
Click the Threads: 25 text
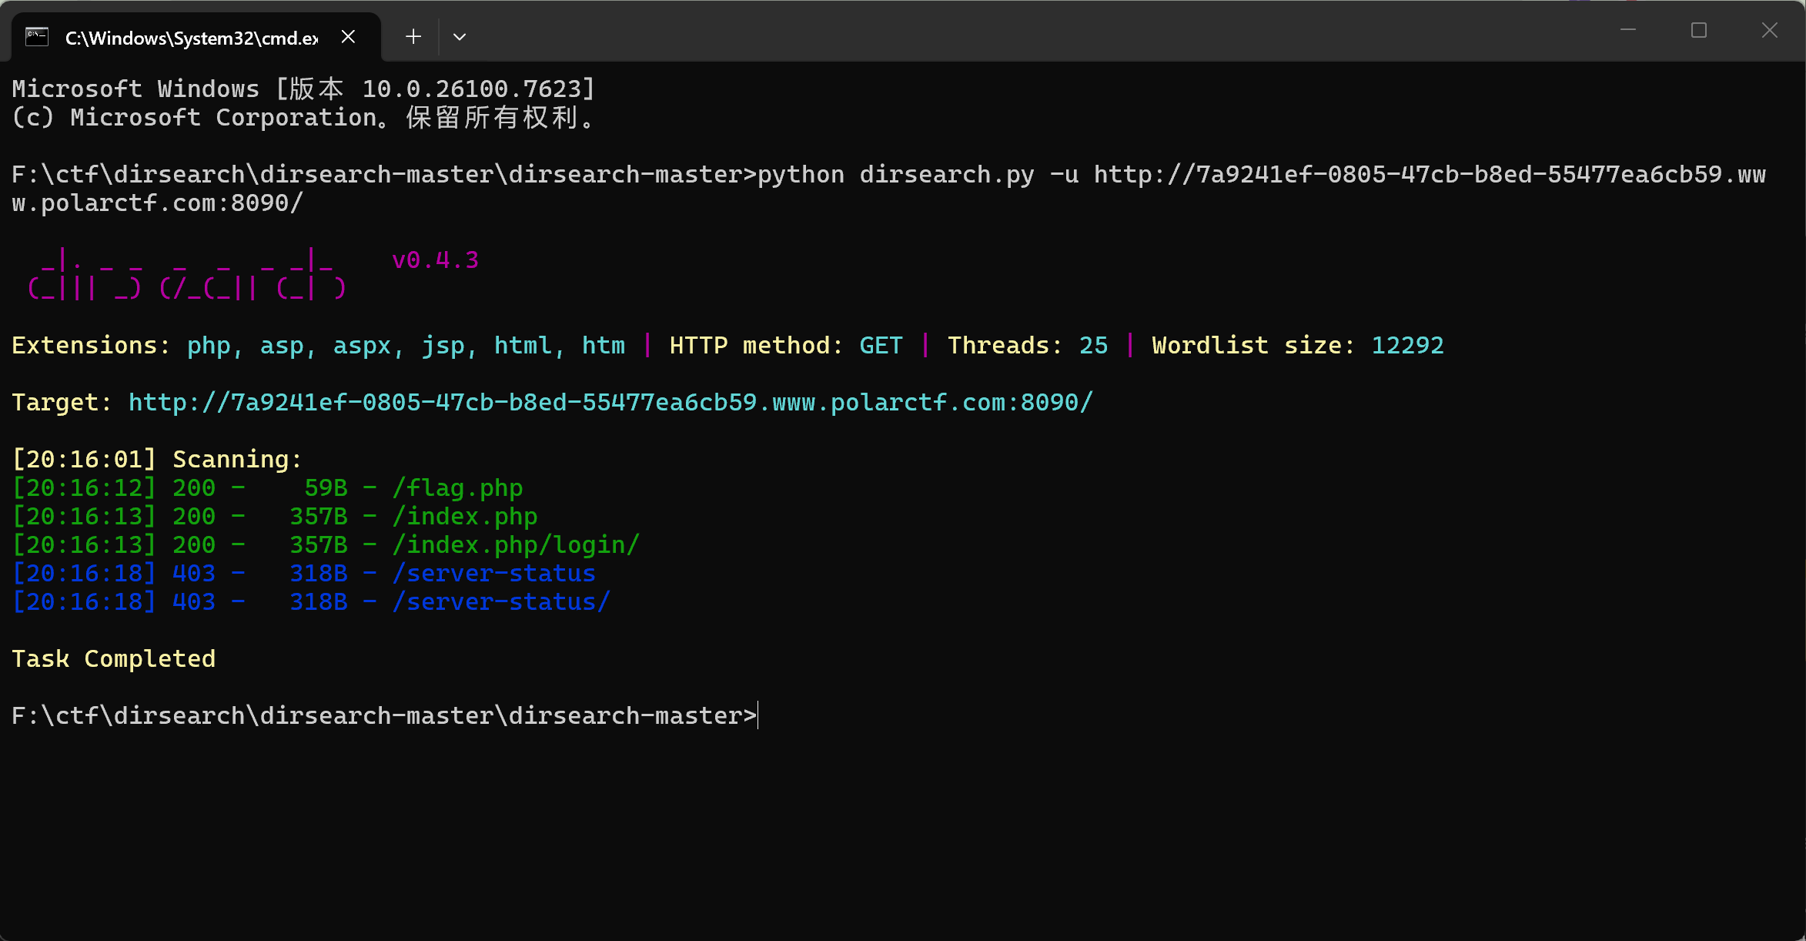(1027, 346)
